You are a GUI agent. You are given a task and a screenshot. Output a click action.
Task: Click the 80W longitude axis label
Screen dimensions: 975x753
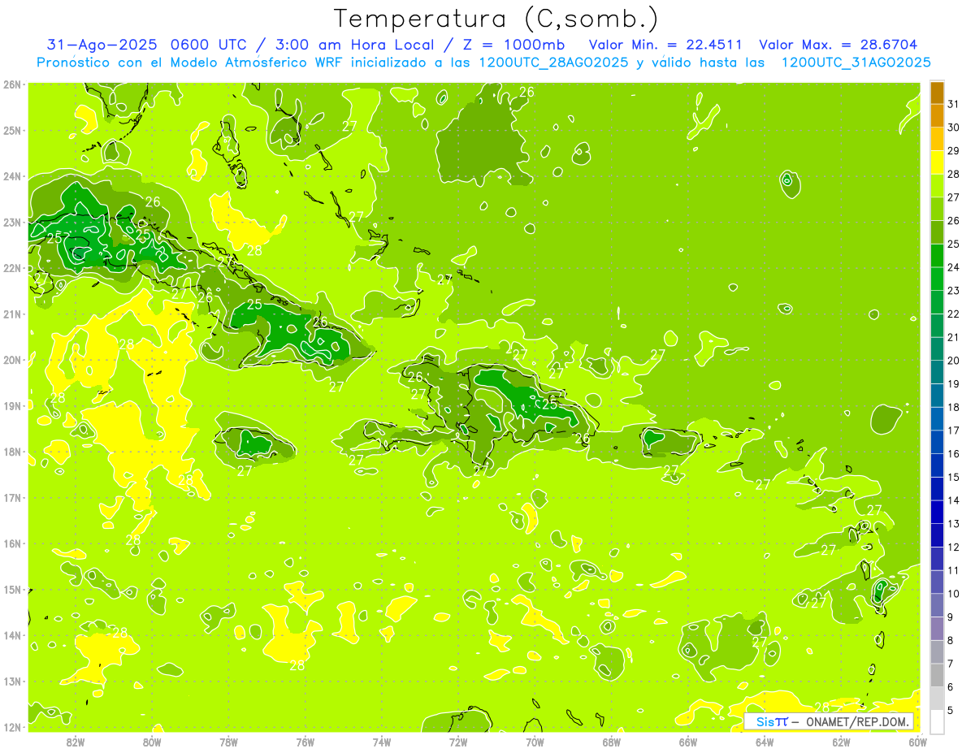click(152, 742)
